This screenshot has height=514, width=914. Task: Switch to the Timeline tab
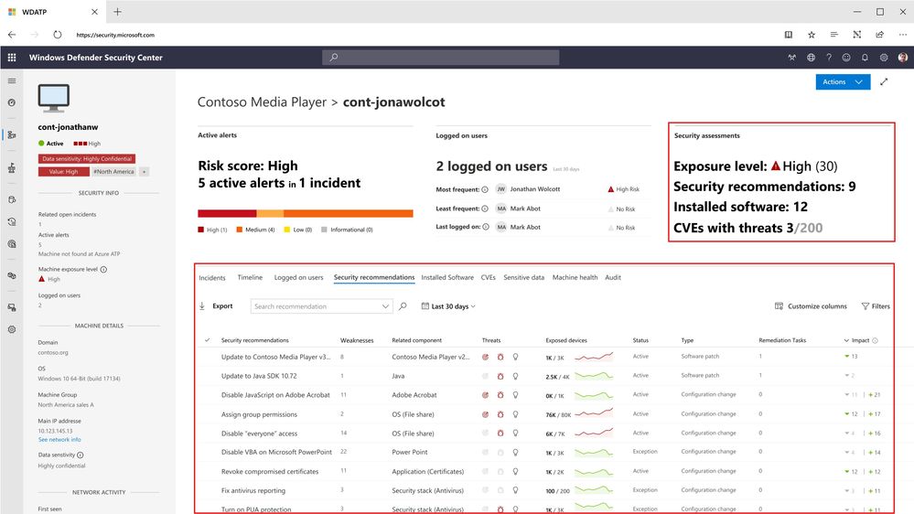[x=250, y=277]
